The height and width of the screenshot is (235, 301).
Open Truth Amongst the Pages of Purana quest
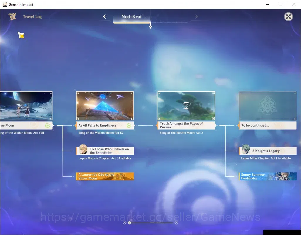(186, 125)
